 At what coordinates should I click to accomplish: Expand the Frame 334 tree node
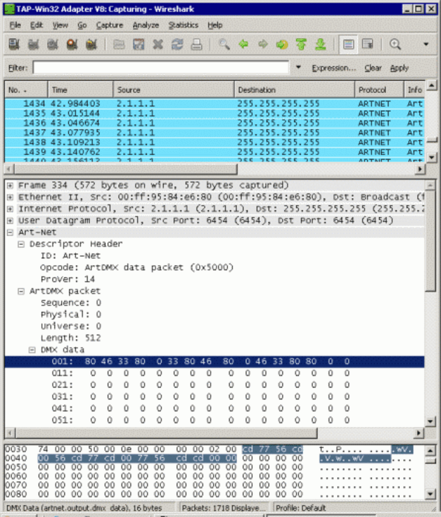10,186
